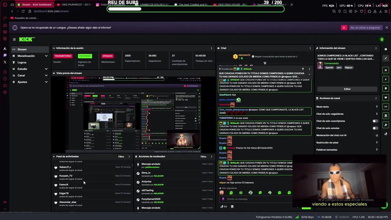Click Hussein_TV in activity feed

click(x=66, y=176)
